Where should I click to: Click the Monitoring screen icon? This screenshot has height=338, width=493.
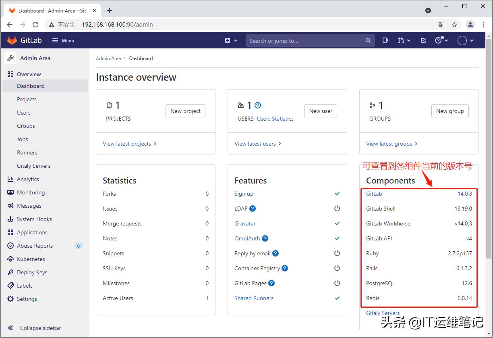coord(10,192)
